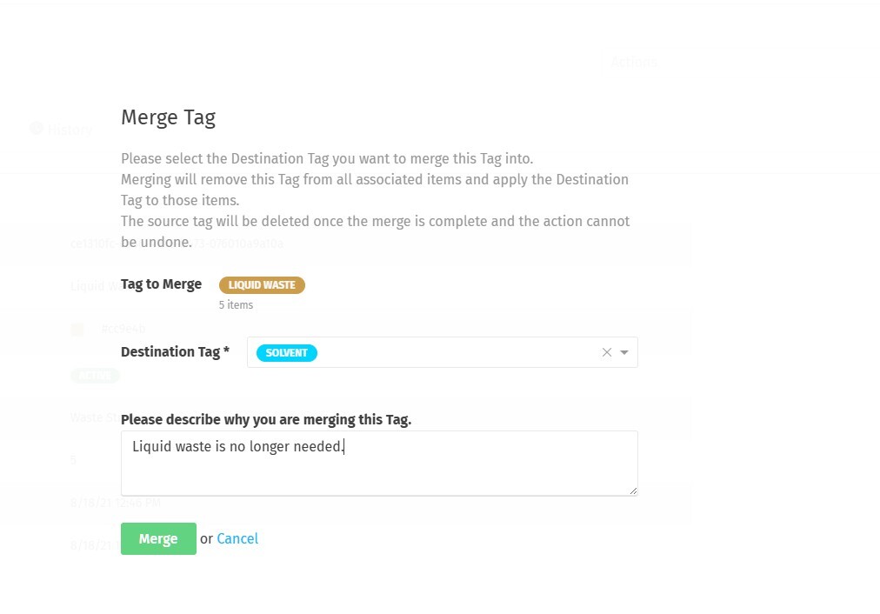Click the 5 items count text
This screenshot has height=614, width=880.
point(236,305)
